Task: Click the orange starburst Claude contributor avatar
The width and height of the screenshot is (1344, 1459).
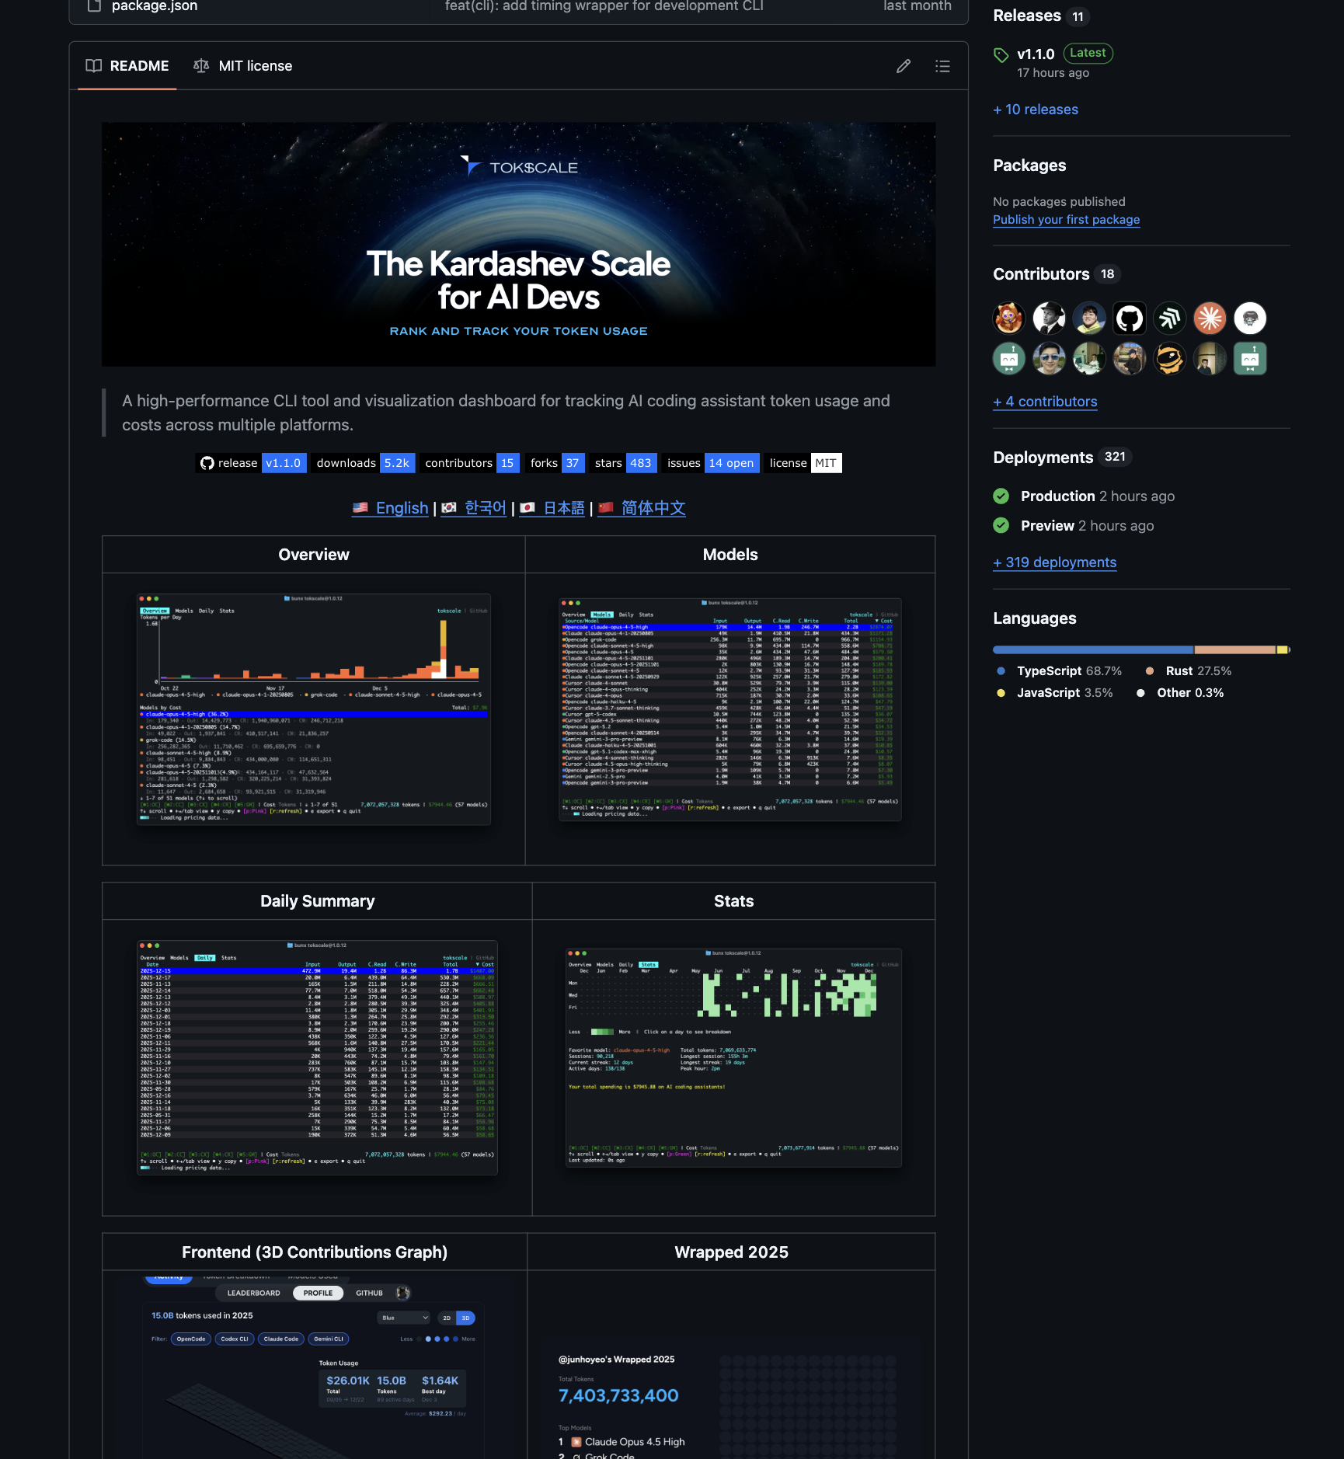Action: [1210, 318]
